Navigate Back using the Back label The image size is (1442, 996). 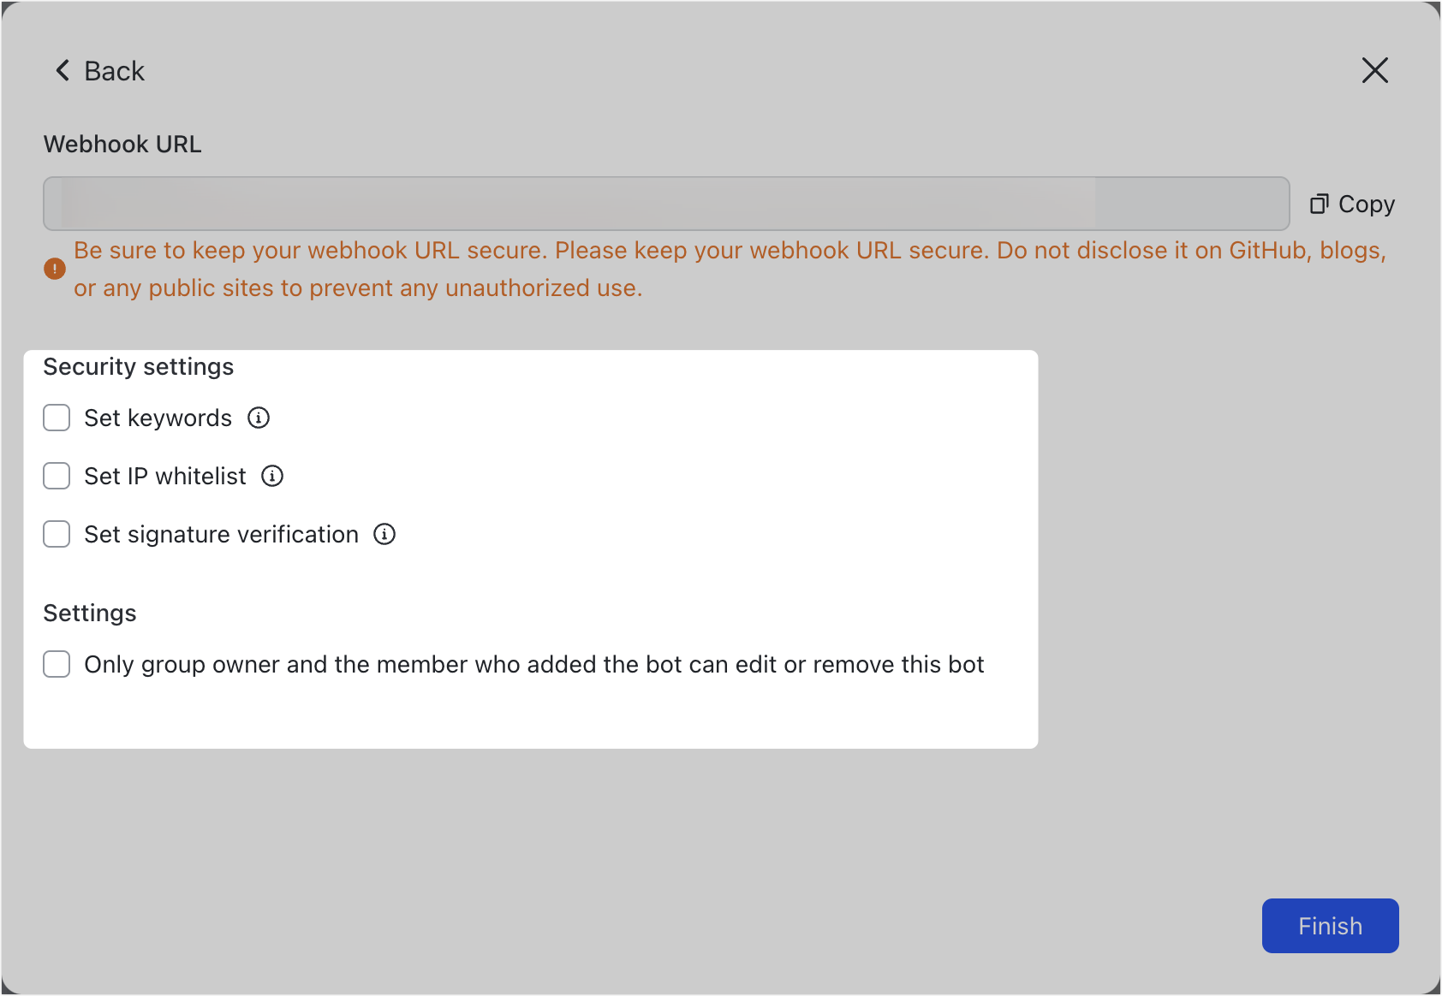tap(114, 70)
